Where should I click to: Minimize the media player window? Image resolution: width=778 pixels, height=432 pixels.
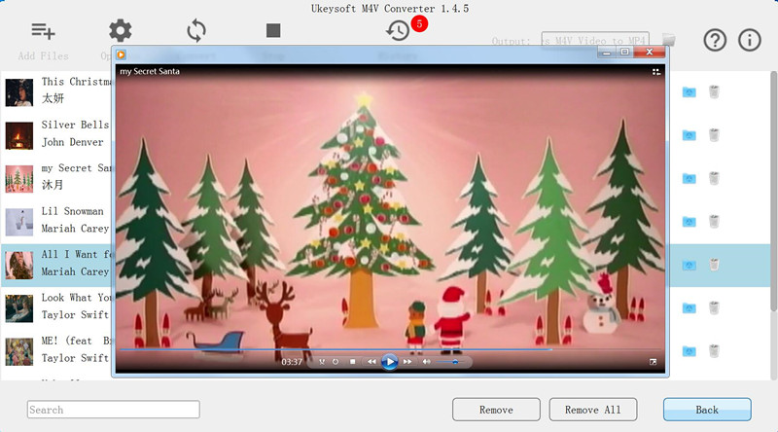point(606,52)
